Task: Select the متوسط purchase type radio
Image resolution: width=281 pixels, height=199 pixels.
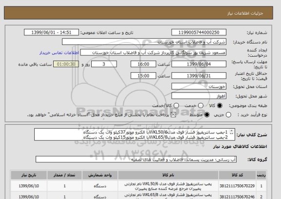Action: coord(207,115)
